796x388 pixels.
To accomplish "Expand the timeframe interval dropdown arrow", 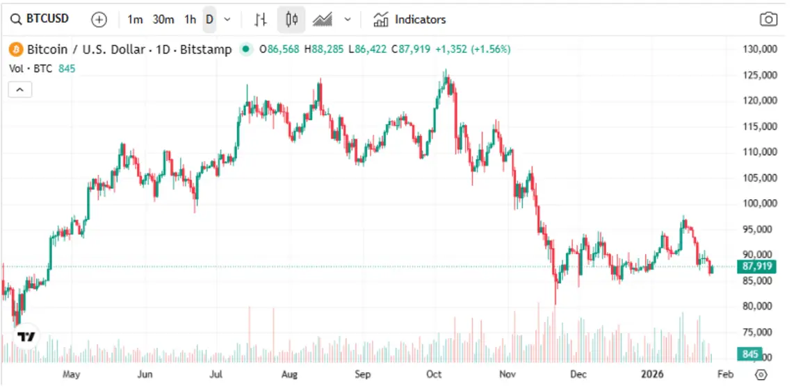I will pos(227,19).
